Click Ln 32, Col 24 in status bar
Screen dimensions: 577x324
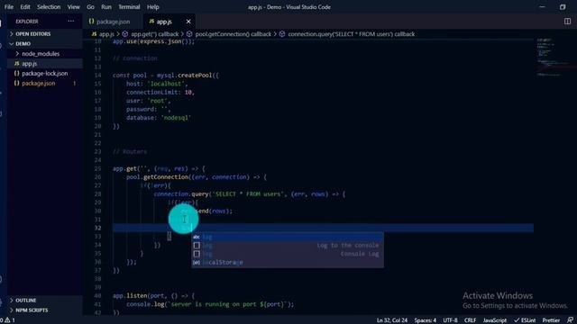pyautogui.click(x=392, y=320)
